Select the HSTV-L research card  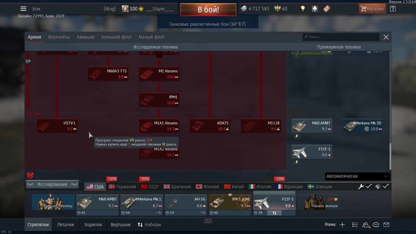coord(57,126)
